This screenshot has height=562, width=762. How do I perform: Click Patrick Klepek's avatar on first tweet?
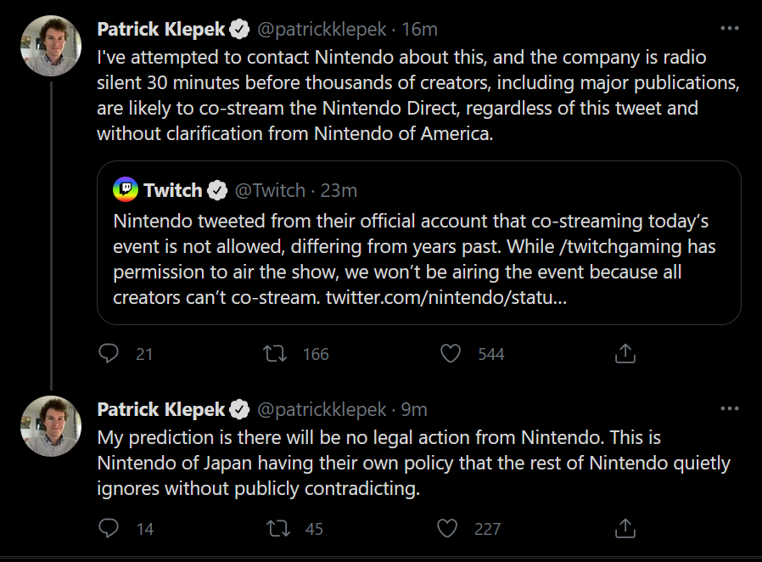(51, 46)
